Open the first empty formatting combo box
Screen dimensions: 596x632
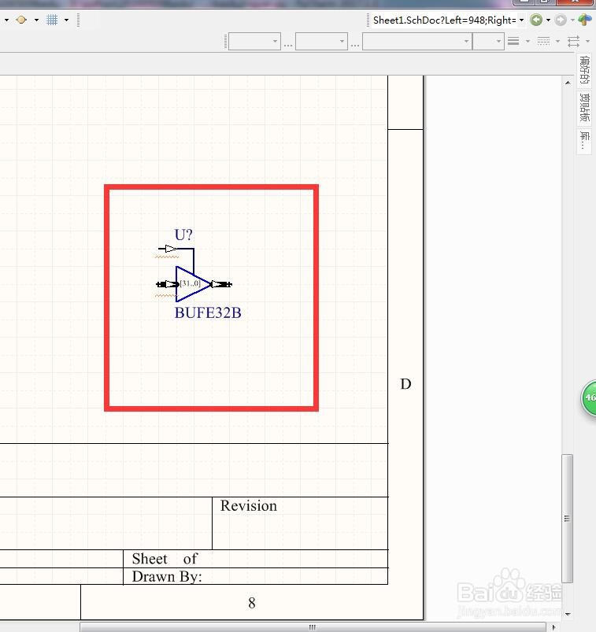(254, 41)
